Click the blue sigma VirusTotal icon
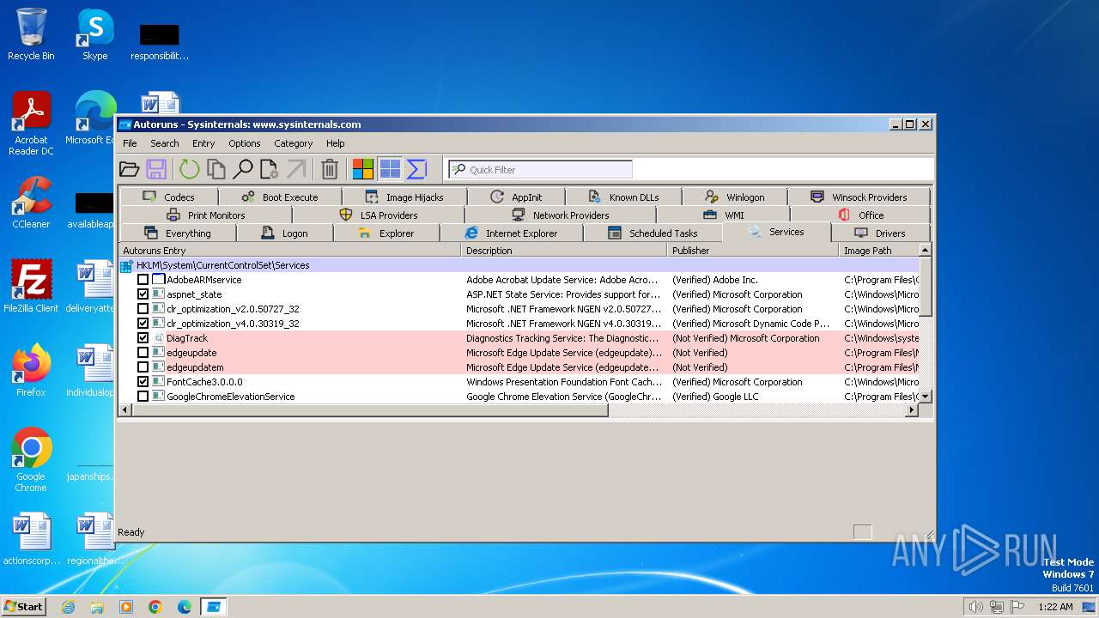The height and width of the screenshot is (618, 1099). tap(416, 169)
